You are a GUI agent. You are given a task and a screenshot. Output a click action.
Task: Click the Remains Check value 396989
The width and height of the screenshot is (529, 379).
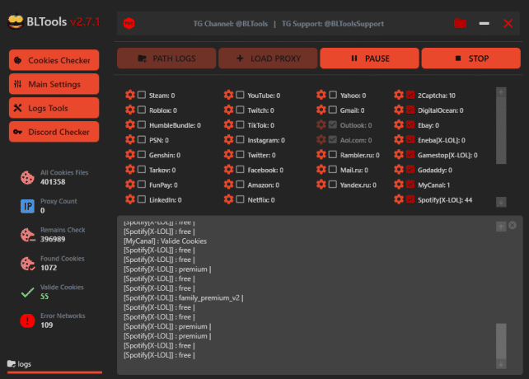click(53, 239)
